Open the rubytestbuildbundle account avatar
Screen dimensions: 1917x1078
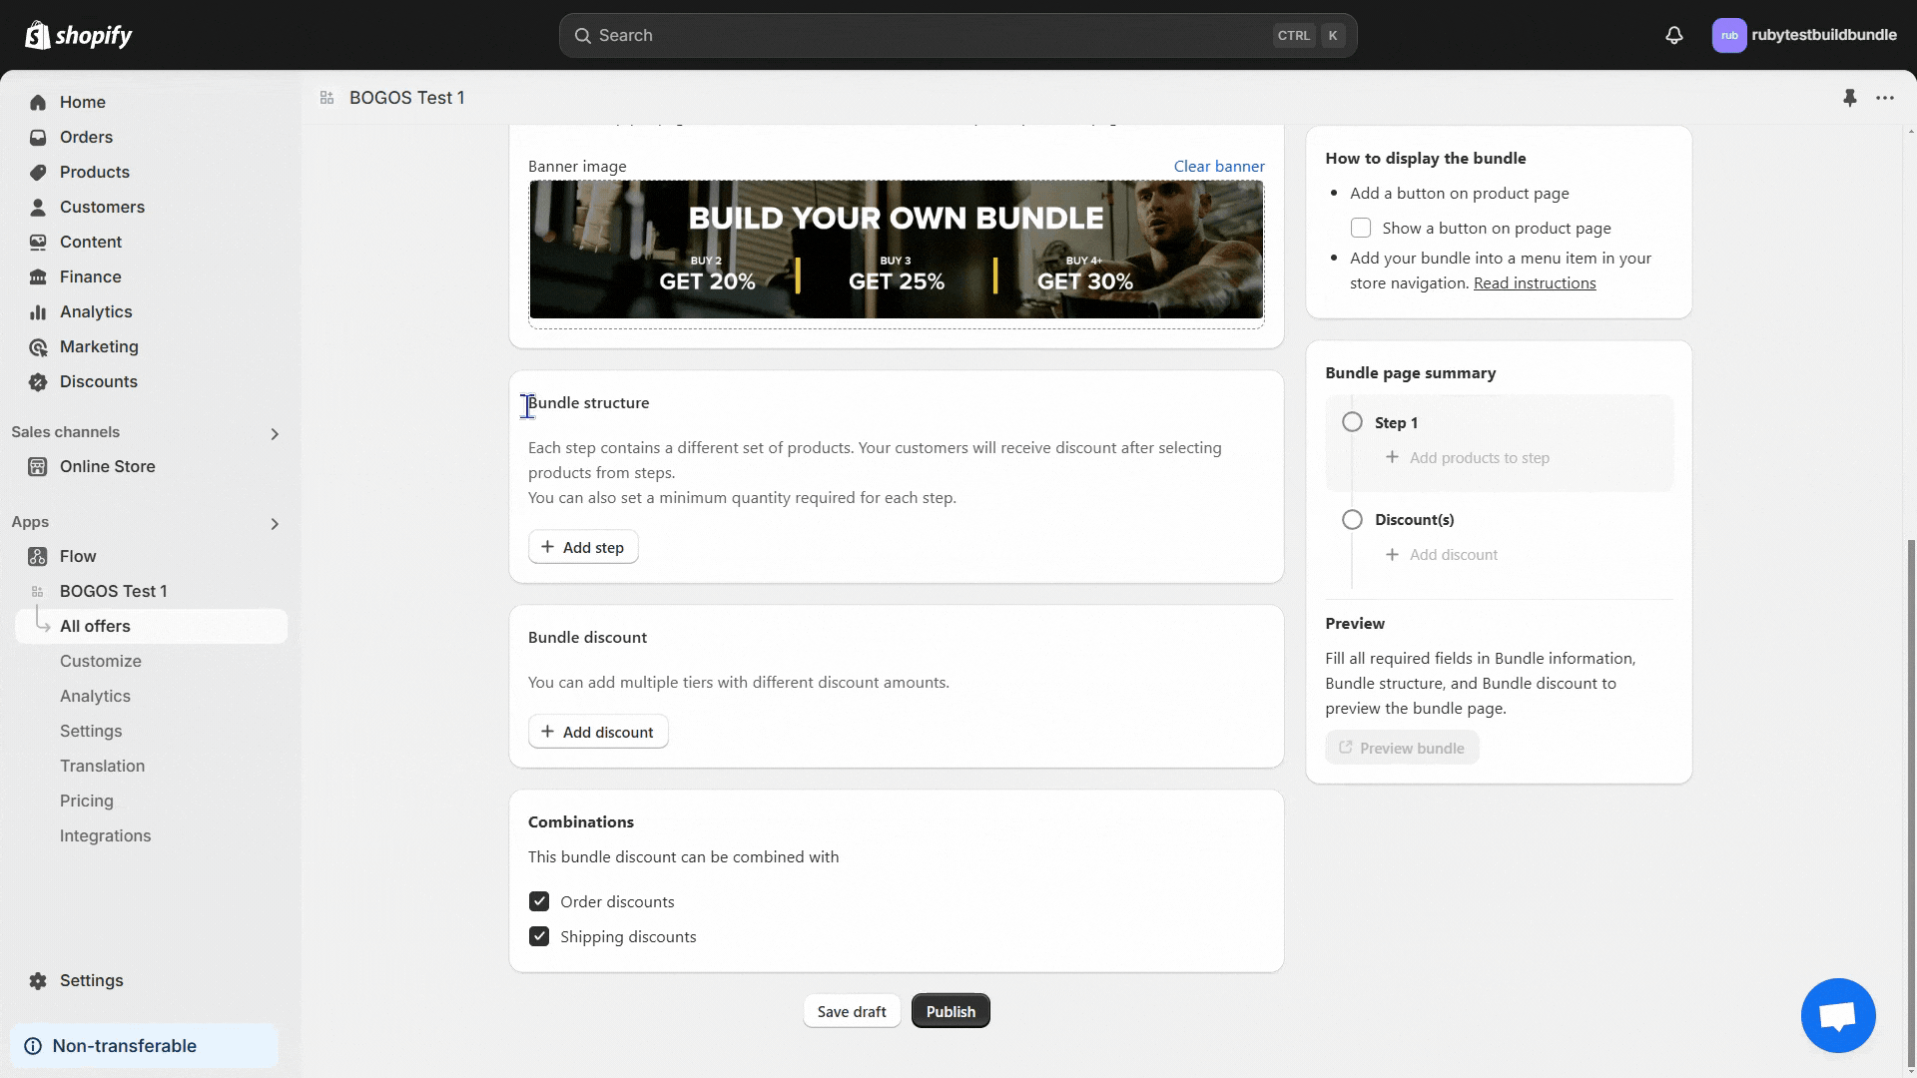point(1728,35)
